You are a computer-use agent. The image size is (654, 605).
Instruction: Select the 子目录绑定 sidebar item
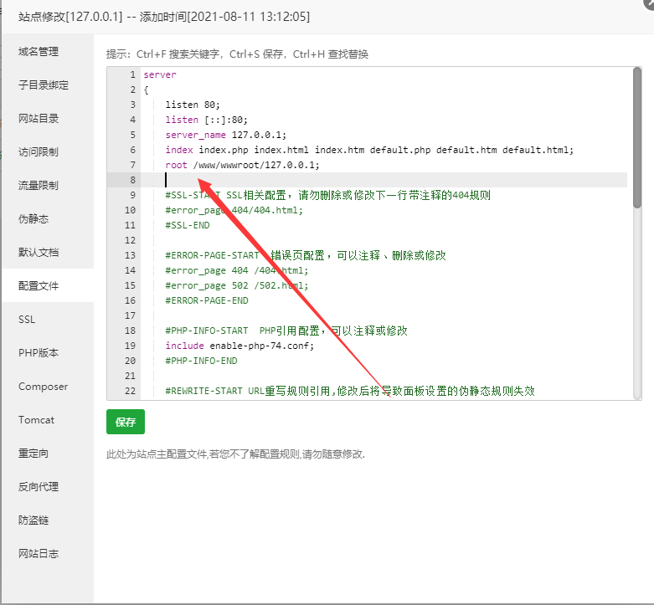tap(44, 85)
